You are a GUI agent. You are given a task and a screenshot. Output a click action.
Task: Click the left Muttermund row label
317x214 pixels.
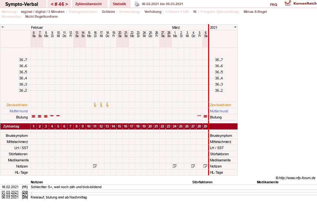tap(19, 111)
